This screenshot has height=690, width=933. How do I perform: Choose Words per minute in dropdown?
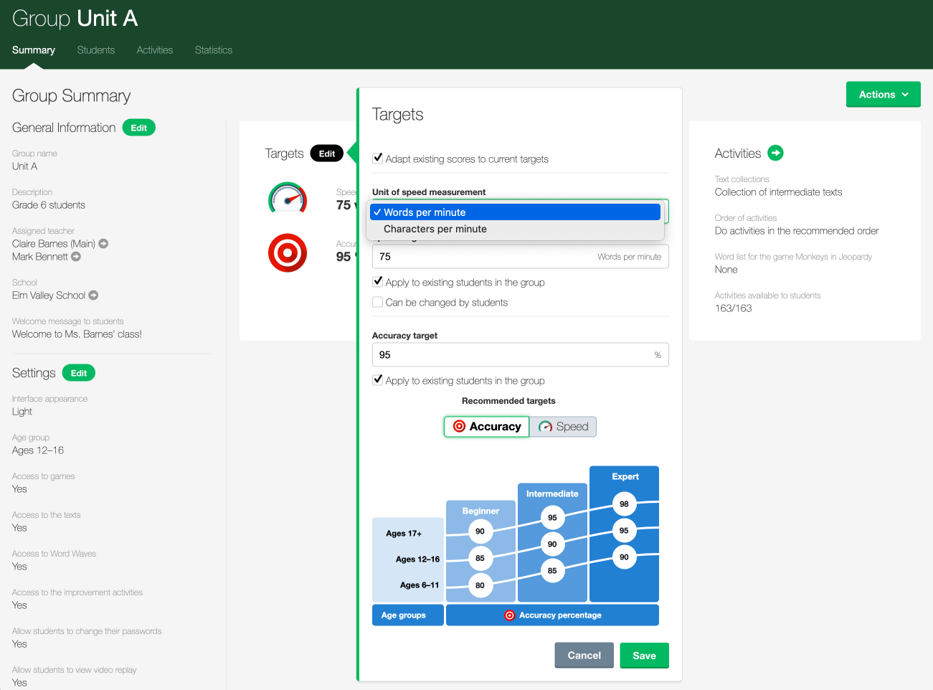click(x=425, y=212)
